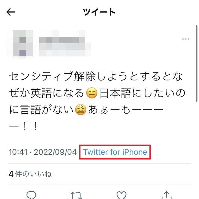Open the share upload icon

167,195
